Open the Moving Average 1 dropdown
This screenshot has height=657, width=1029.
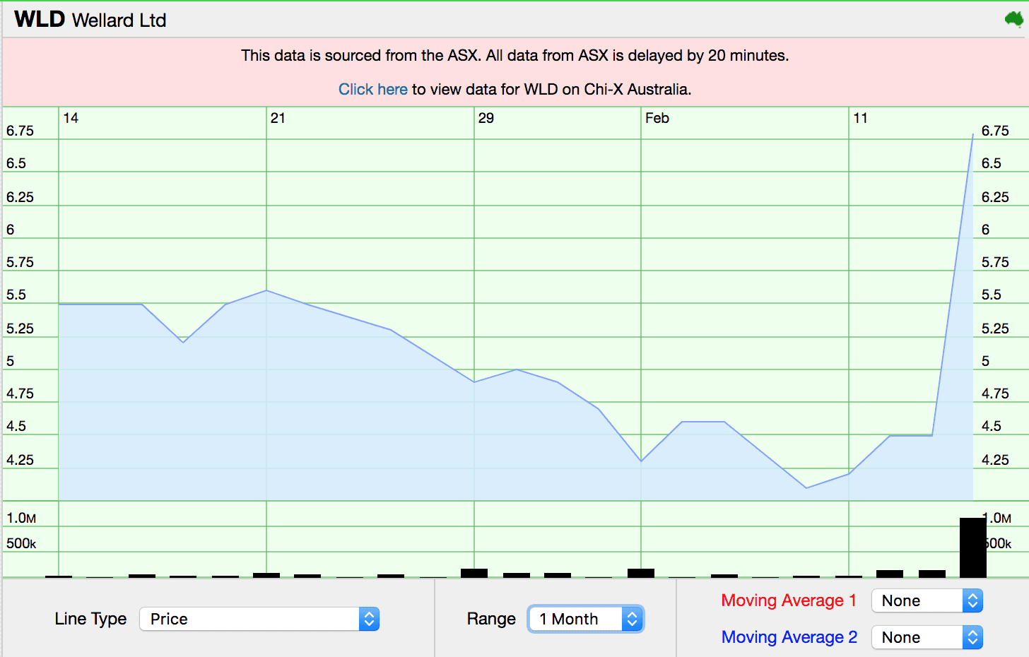tap(927, 600)
